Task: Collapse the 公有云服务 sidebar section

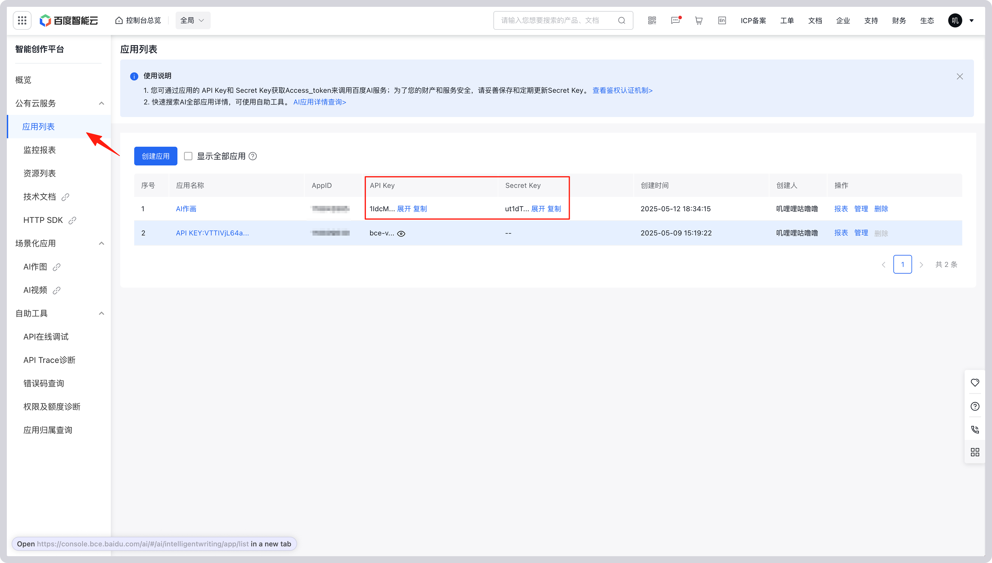Action: point(101,103)
